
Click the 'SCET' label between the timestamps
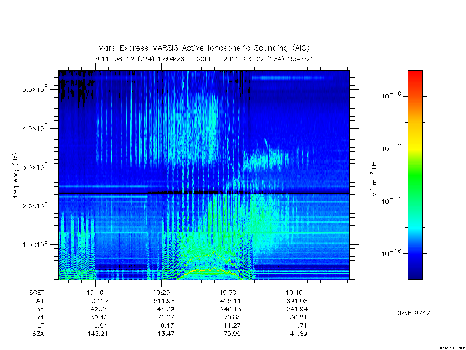(204, 59)
